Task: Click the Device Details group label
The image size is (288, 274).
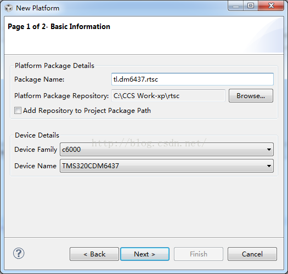Action: point(37,135)
